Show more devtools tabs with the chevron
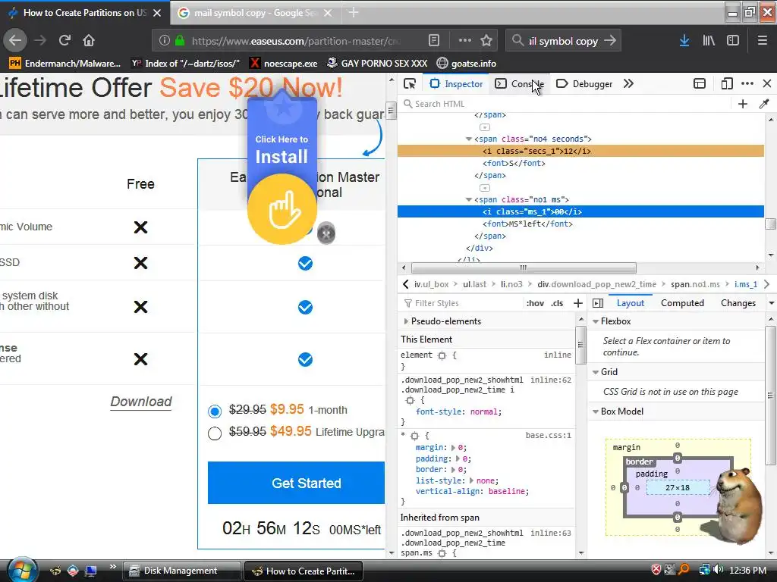Screen dimensions: 777x582 628,83
